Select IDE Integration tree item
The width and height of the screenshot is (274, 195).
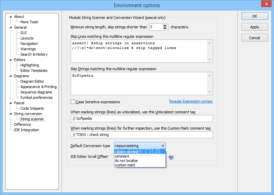pos(26,130)
